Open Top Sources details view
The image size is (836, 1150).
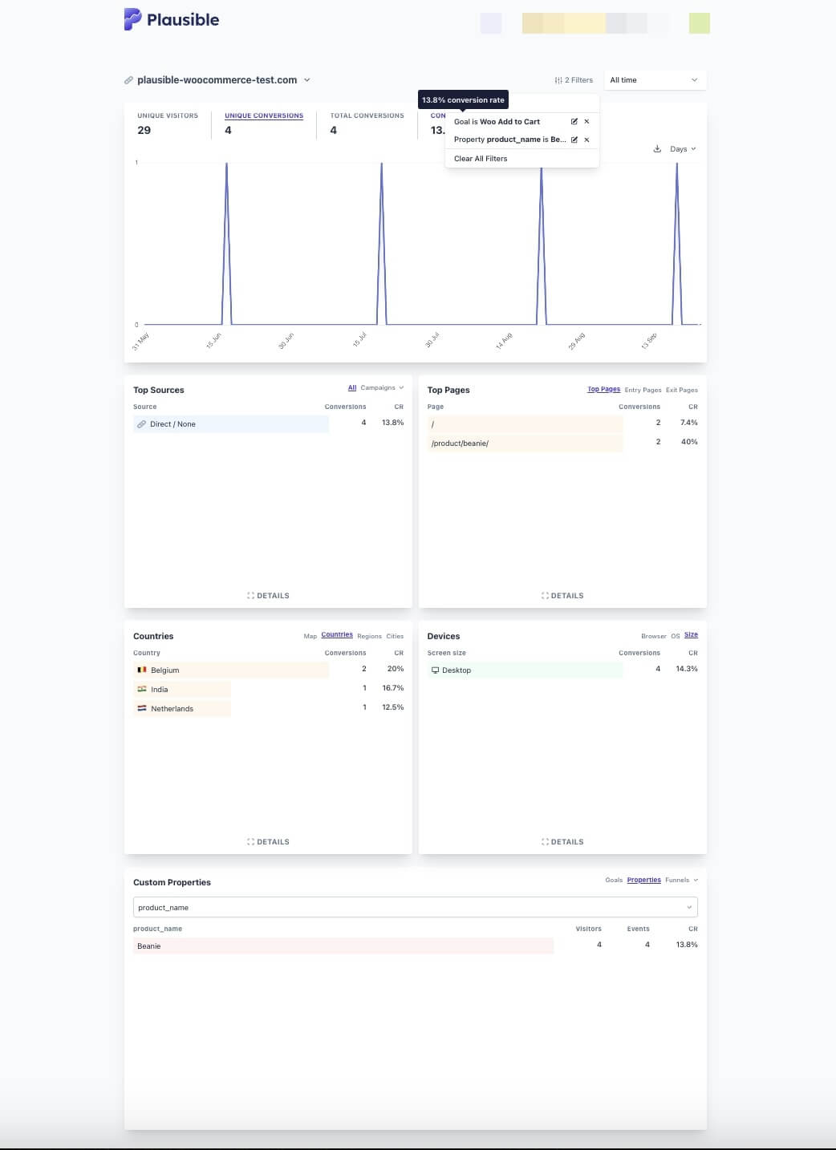pos(268,596)
